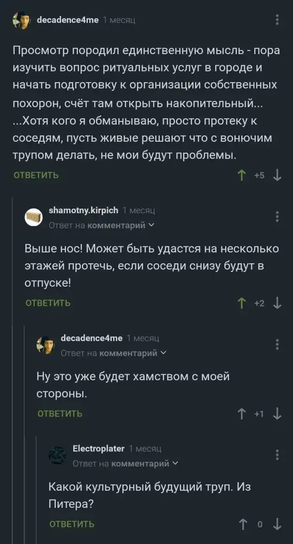Open three-dot menu on top comment
This screenshot has height=544, width=293.
click(x=277, y=20)
